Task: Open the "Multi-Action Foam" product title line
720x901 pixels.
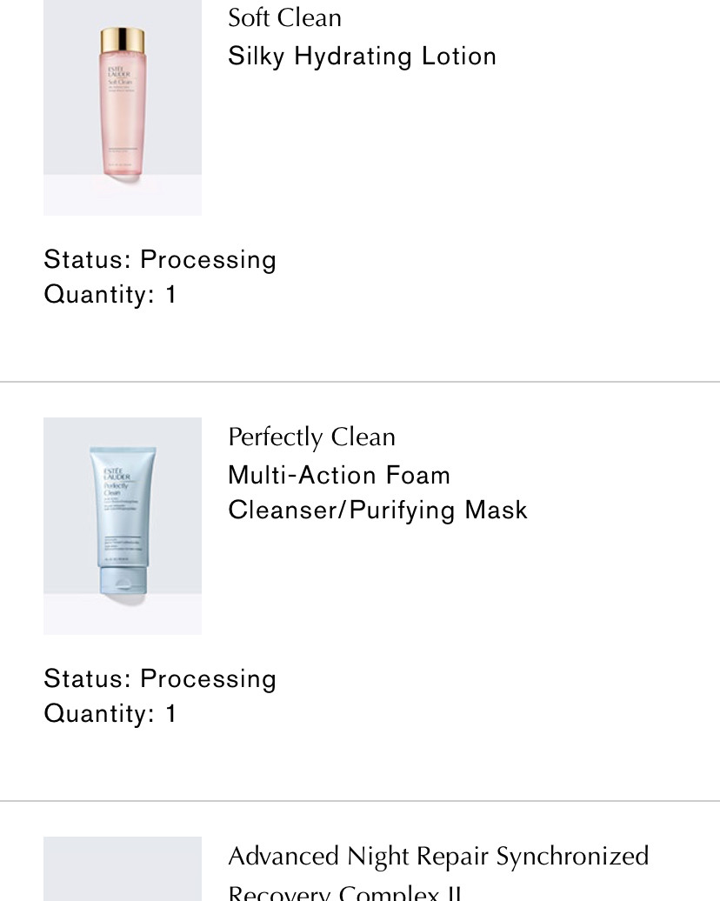Action: point(339,476)
